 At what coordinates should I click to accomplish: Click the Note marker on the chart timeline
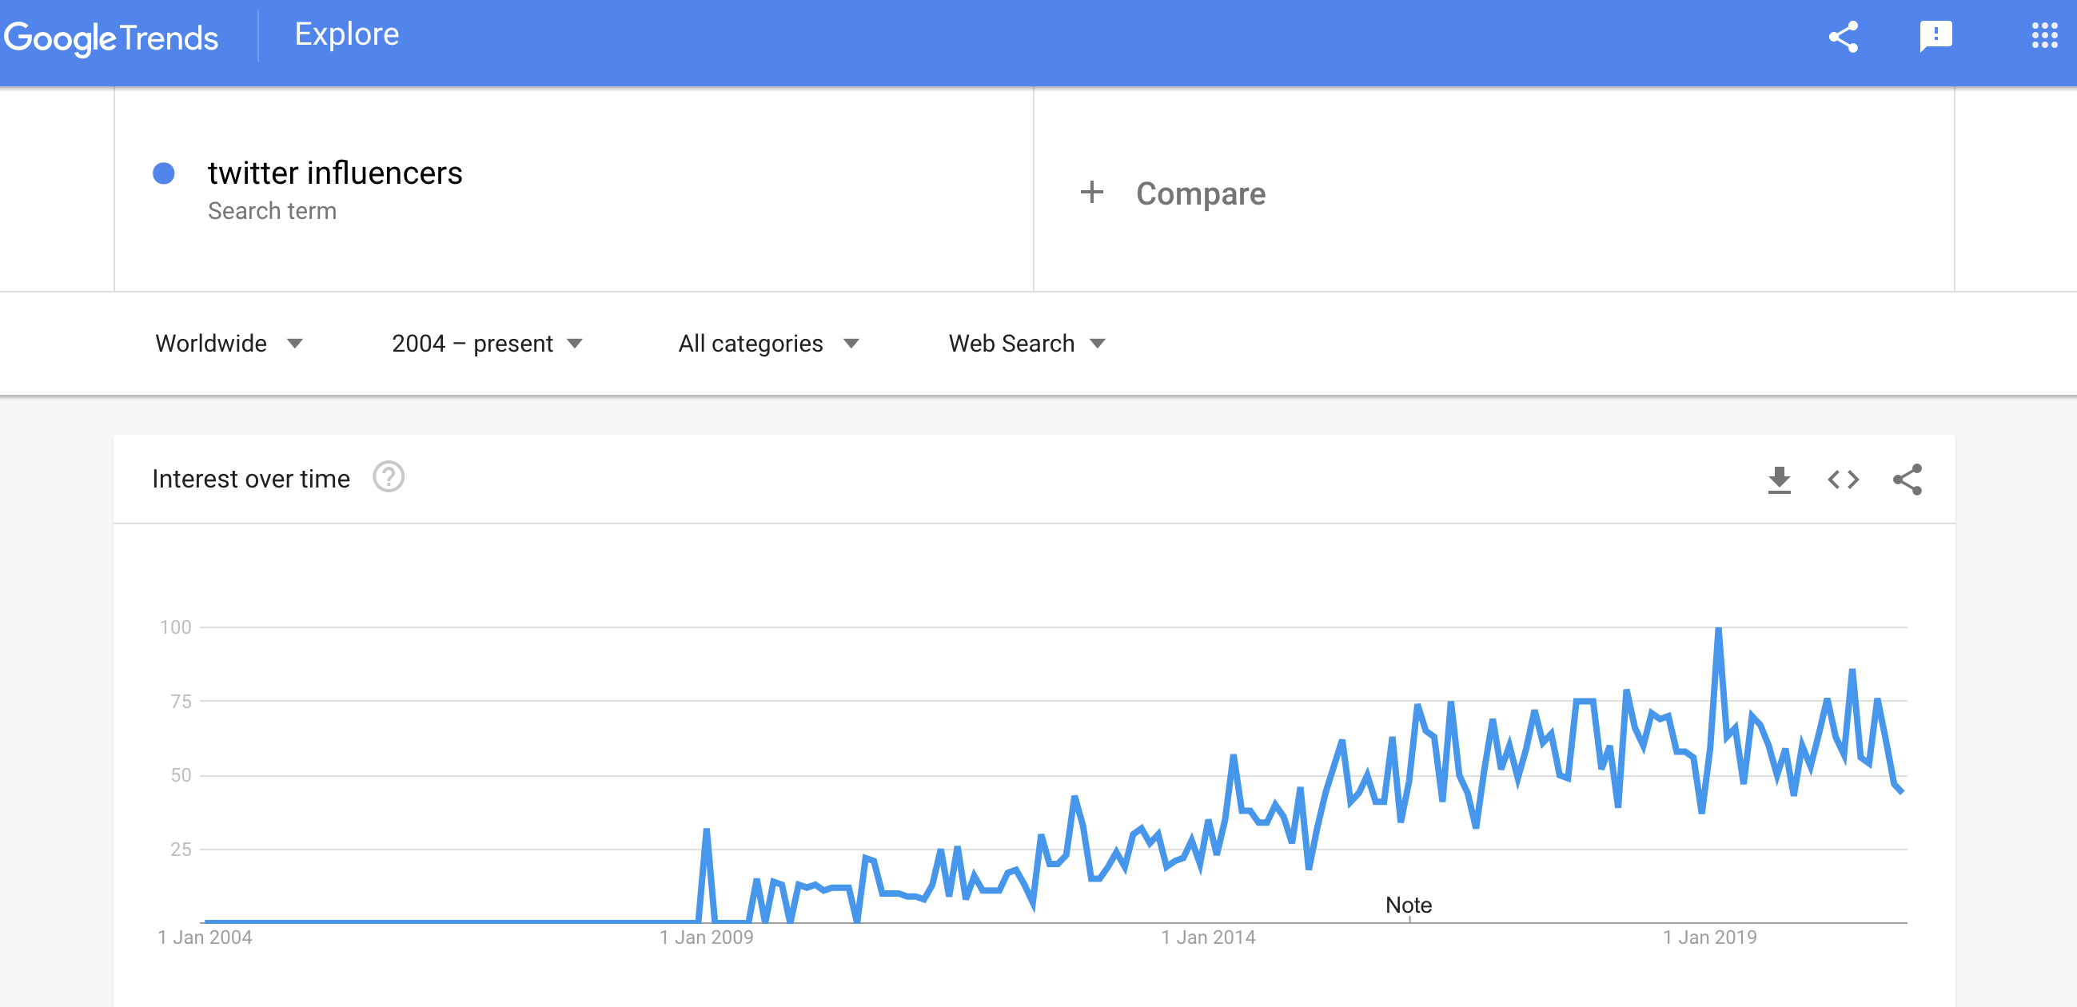click(1409, 906)
